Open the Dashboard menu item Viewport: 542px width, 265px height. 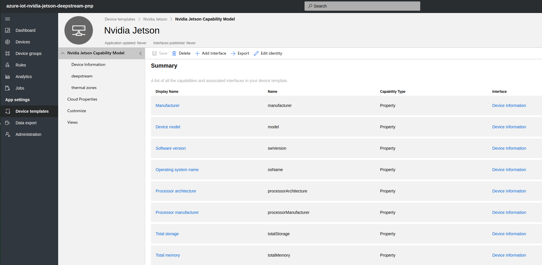point(25,30)
